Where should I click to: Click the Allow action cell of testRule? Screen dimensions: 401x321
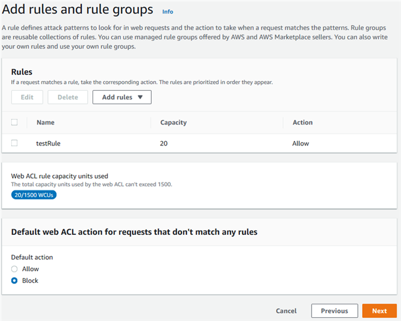pyautogui.click(x=300, y=144)
